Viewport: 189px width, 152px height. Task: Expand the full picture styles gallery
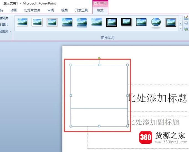coord(181,28)
